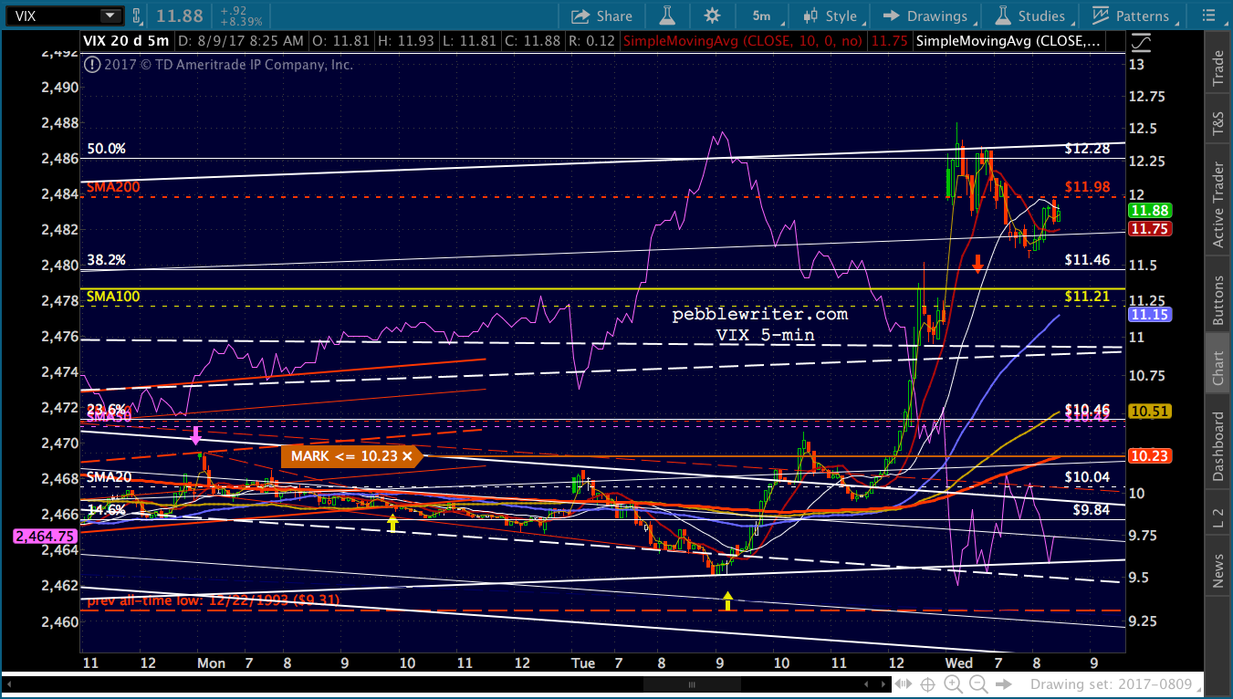Toggle the price axis scale icon

coord(1141,42)
